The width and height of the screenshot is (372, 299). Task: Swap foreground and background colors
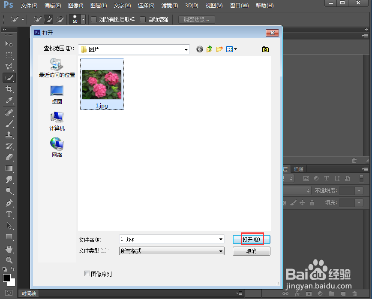[12, 269]
